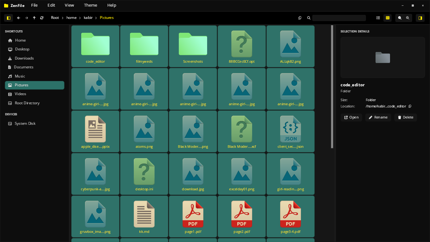
Task: Focus the search input field
Action: tap(339, 18)
